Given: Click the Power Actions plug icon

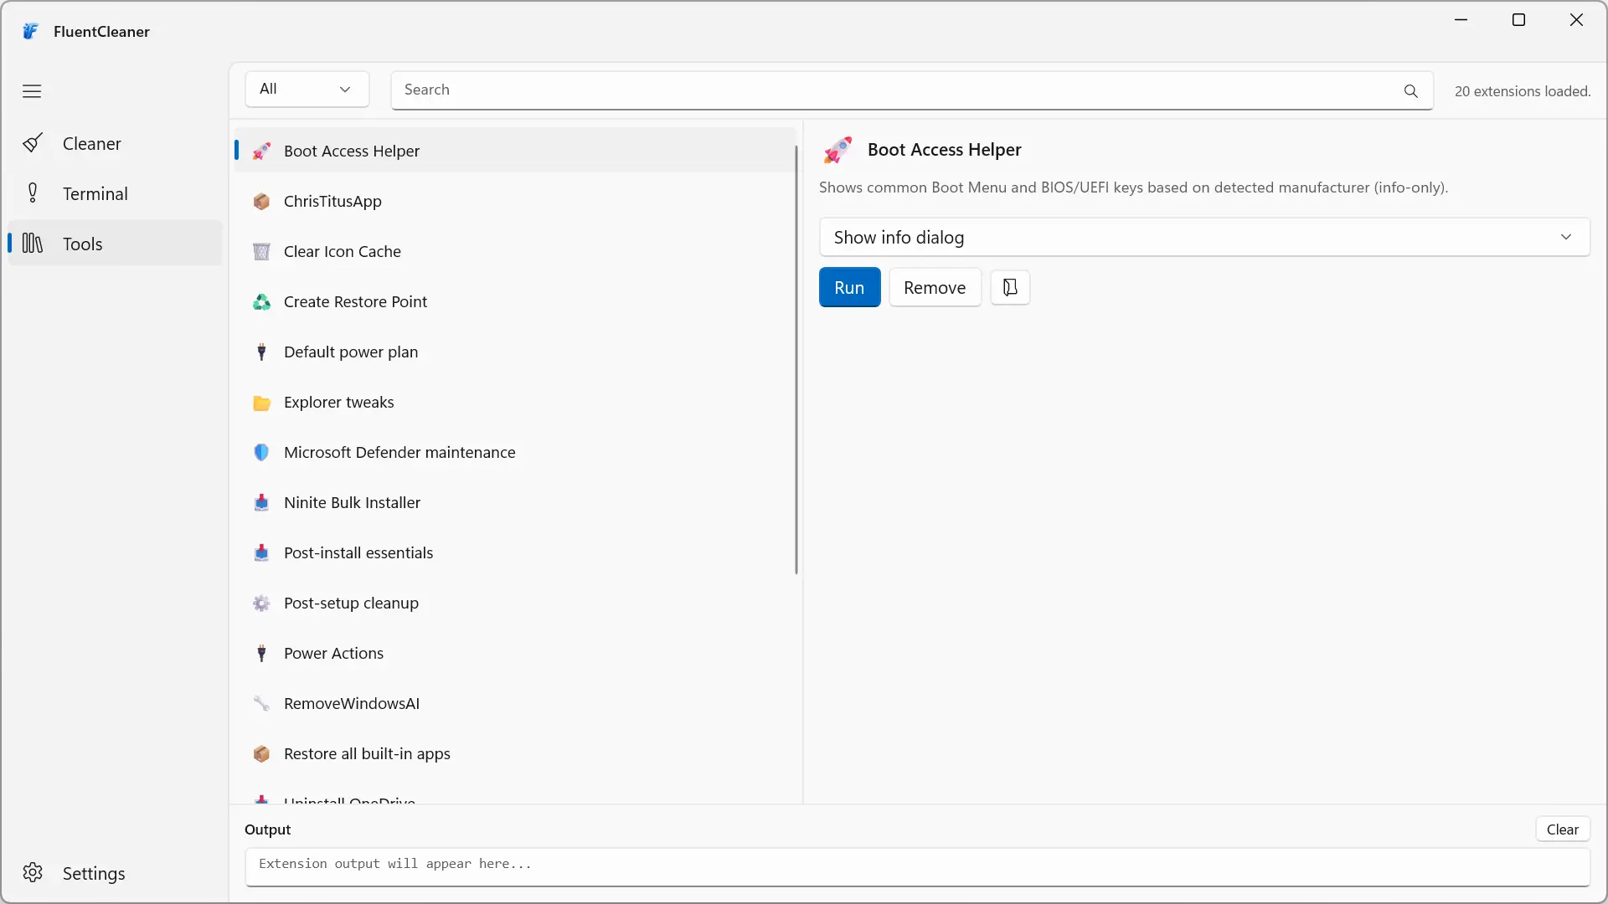Looking at the screenshot, I should click(261, 654).
